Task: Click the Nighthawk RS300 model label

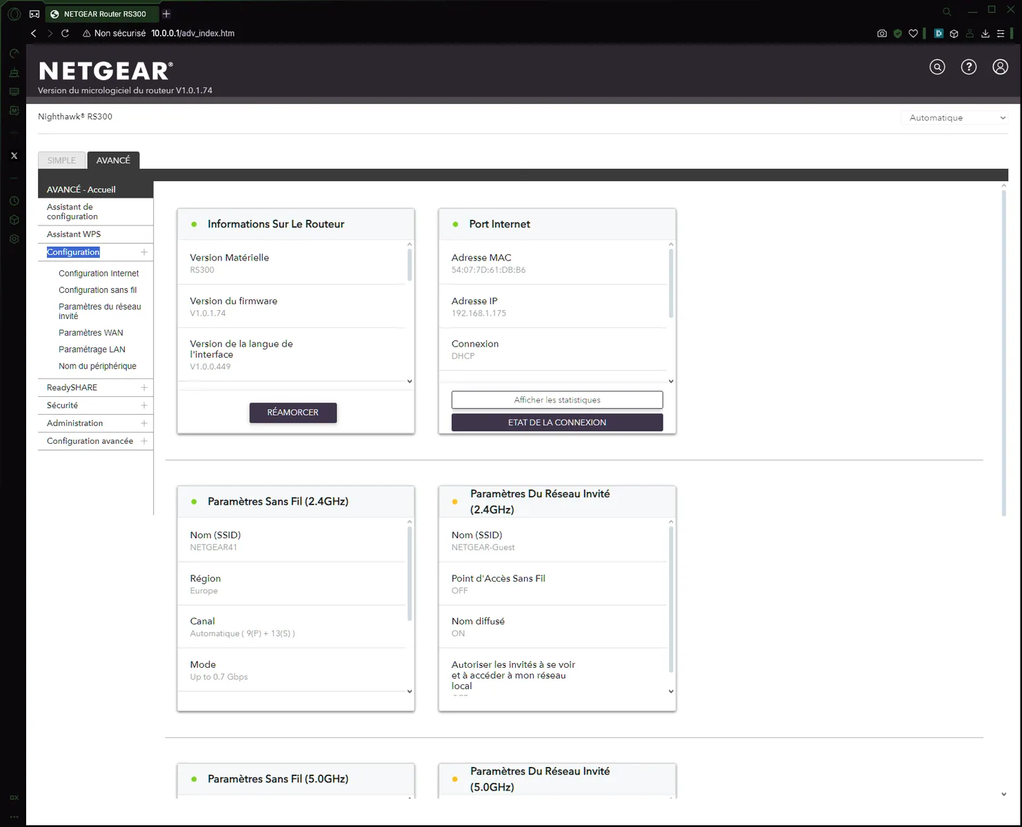Action: click(75, 116)
